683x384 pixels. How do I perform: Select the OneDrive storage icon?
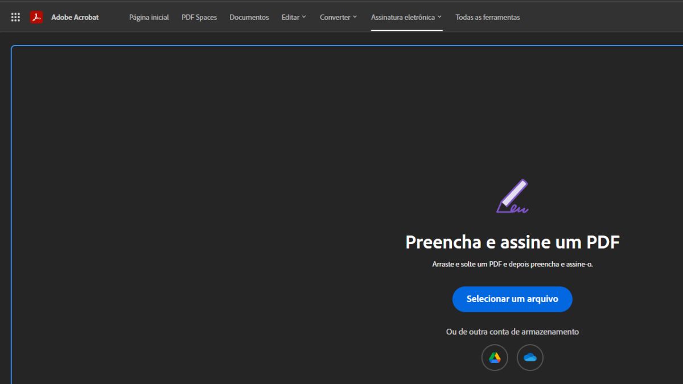point(530,357)
